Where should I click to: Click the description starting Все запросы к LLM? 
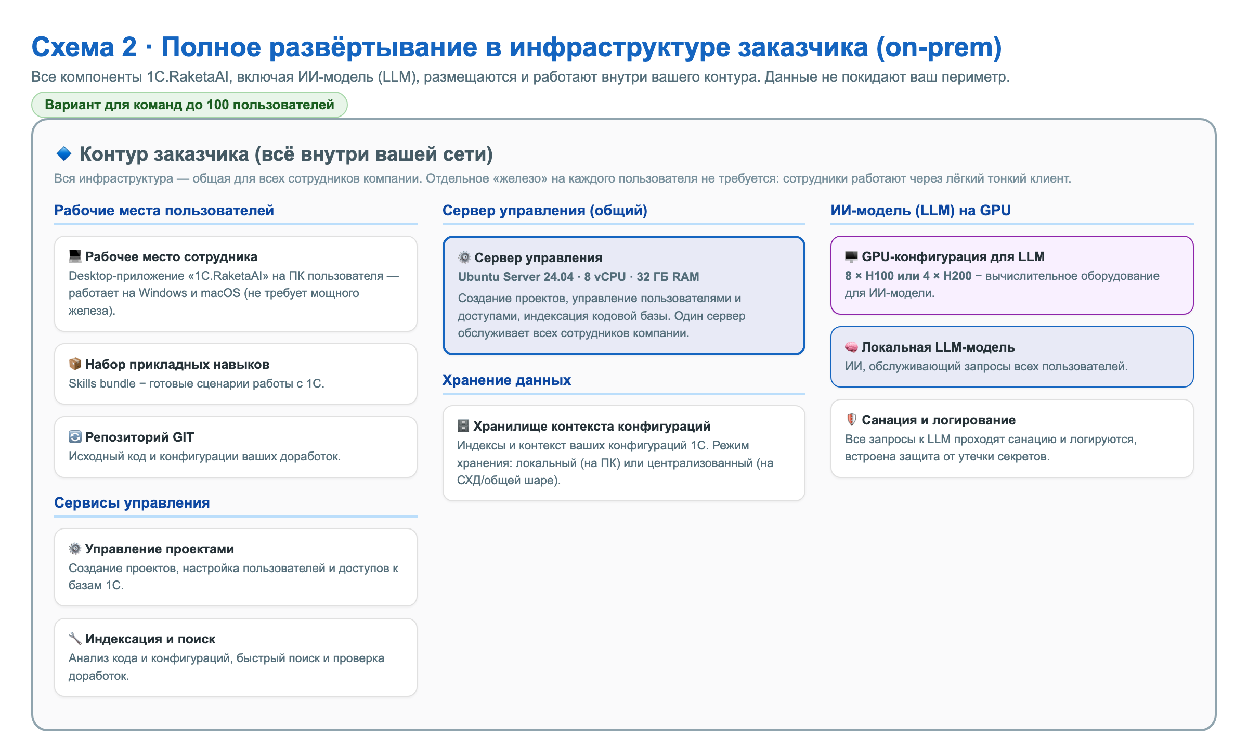991,447
